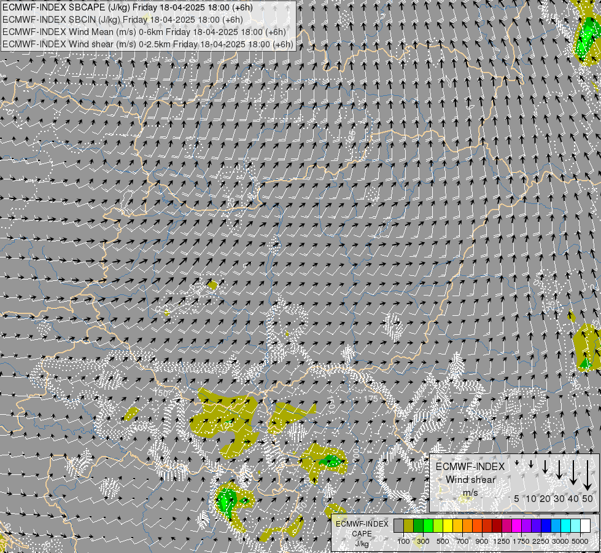Select the gray CAPE swatch below 100
The image size is (601, 553).
click(398, 525)
